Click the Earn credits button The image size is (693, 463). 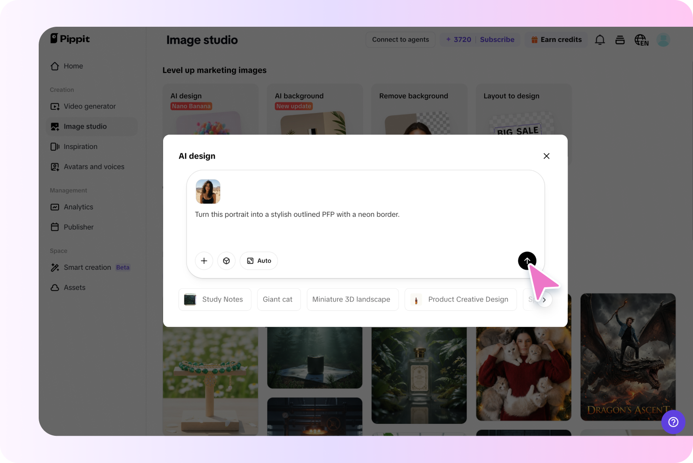click(x=556, y=40)
